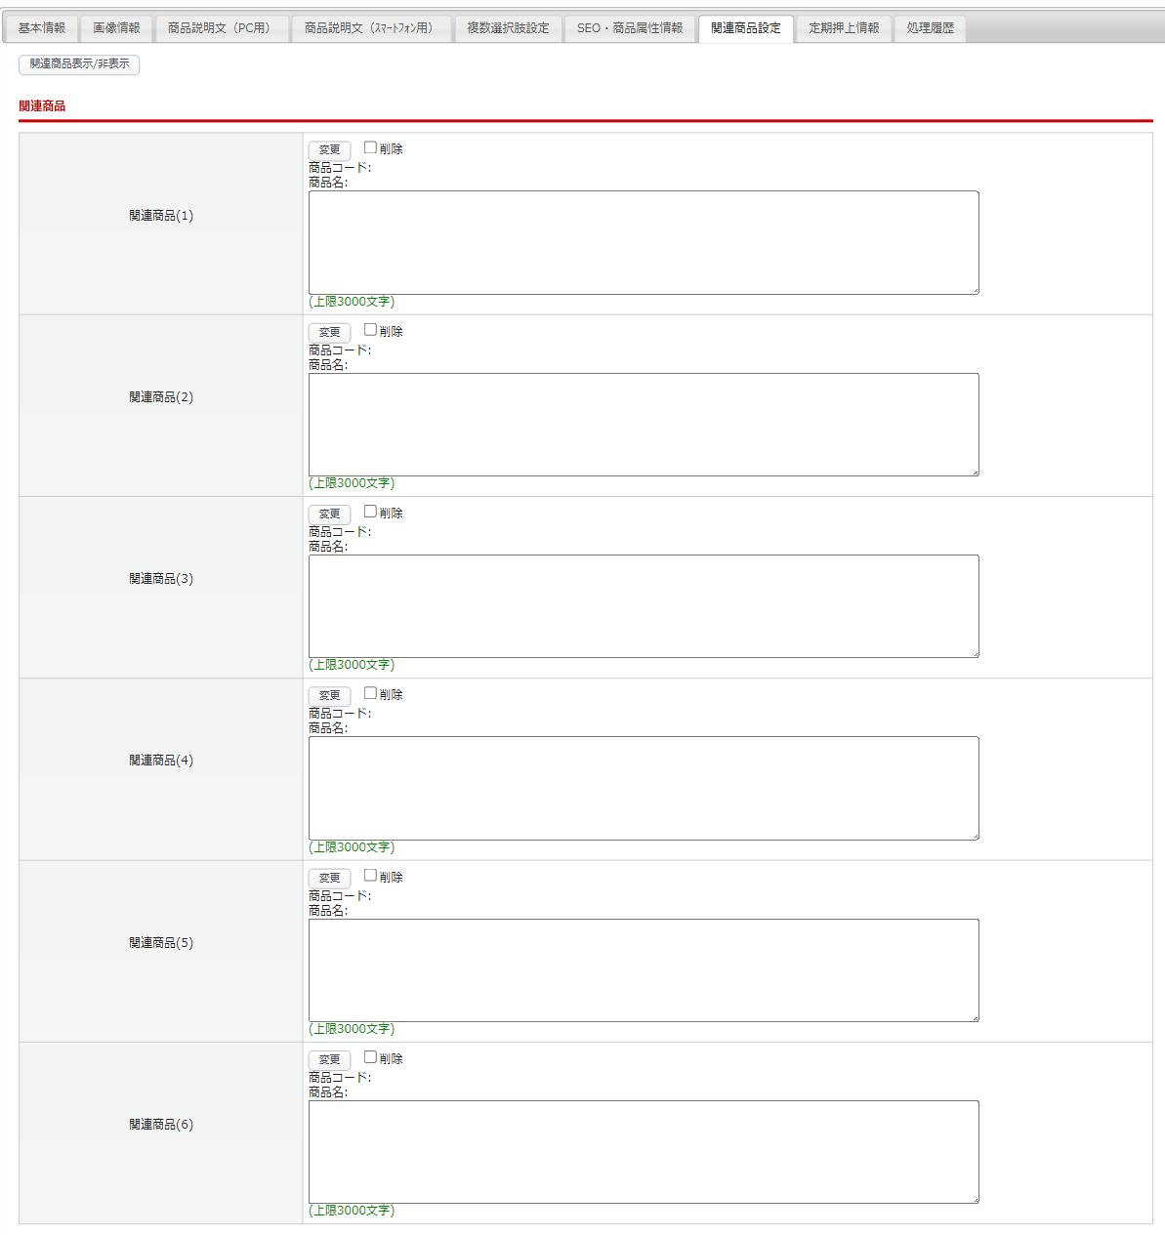The height and width of the screenshot is (1235, 1165).
Task: Click the 関連商品(1) text area
Action: click(644, 242)
